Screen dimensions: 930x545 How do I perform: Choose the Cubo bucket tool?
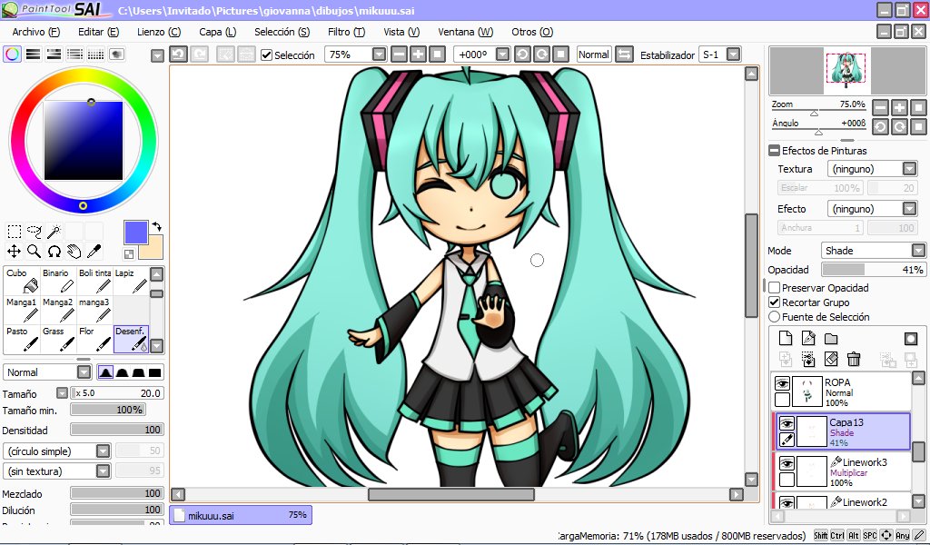[22, 281]
